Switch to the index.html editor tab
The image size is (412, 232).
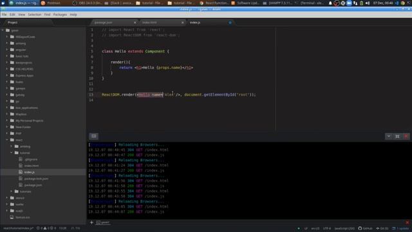[x=162, y=23]
